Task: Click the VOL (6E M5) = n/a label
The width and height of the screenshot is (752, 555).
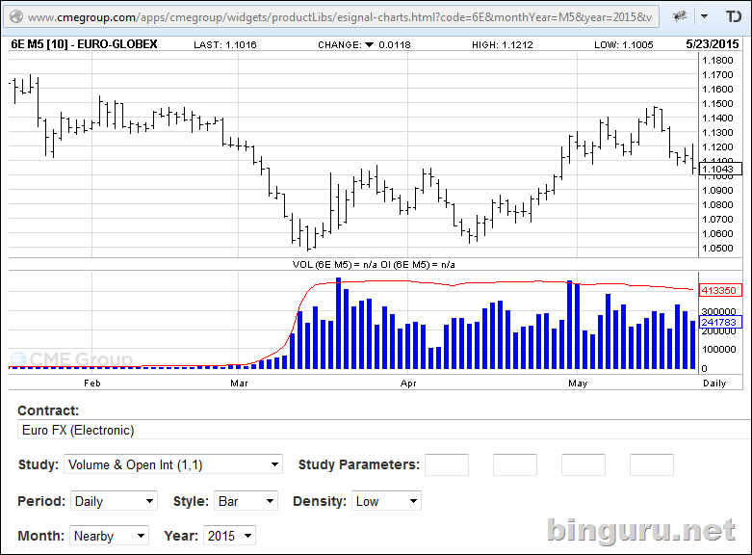Action: point(335,265)
